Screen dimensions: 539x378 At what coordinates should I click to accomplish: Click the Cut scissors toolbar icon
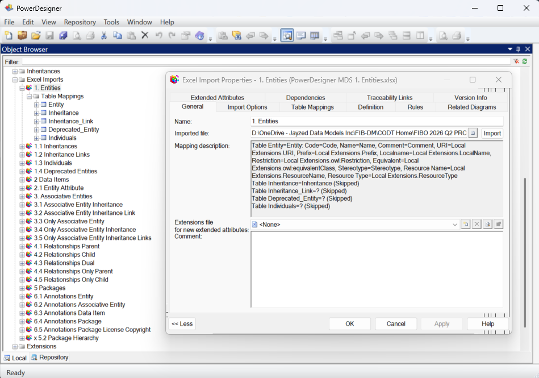[x=104, y=35]
